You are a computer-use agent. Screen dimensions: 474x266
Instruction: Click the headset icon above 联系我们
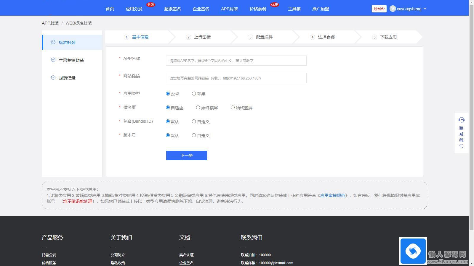pos(461,120)
